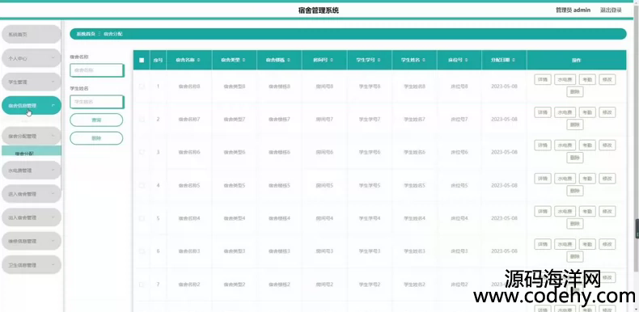Sort by the 床位号 column sort icon
The width and height of the screenshot is (639, 312).
point(467,60)
